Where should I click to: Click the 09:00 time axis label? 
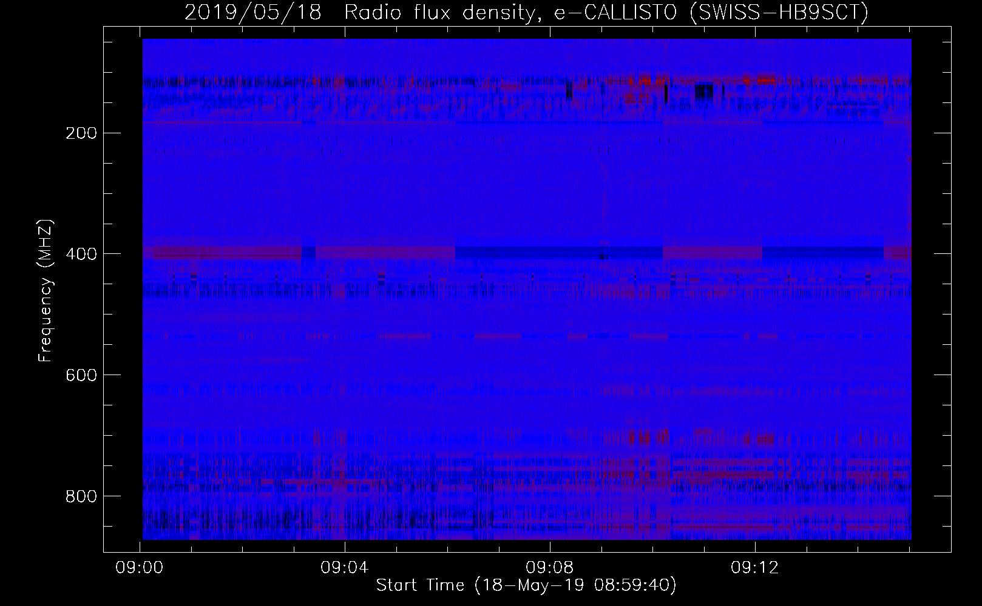pyautogui.click(x=141, y=568)
